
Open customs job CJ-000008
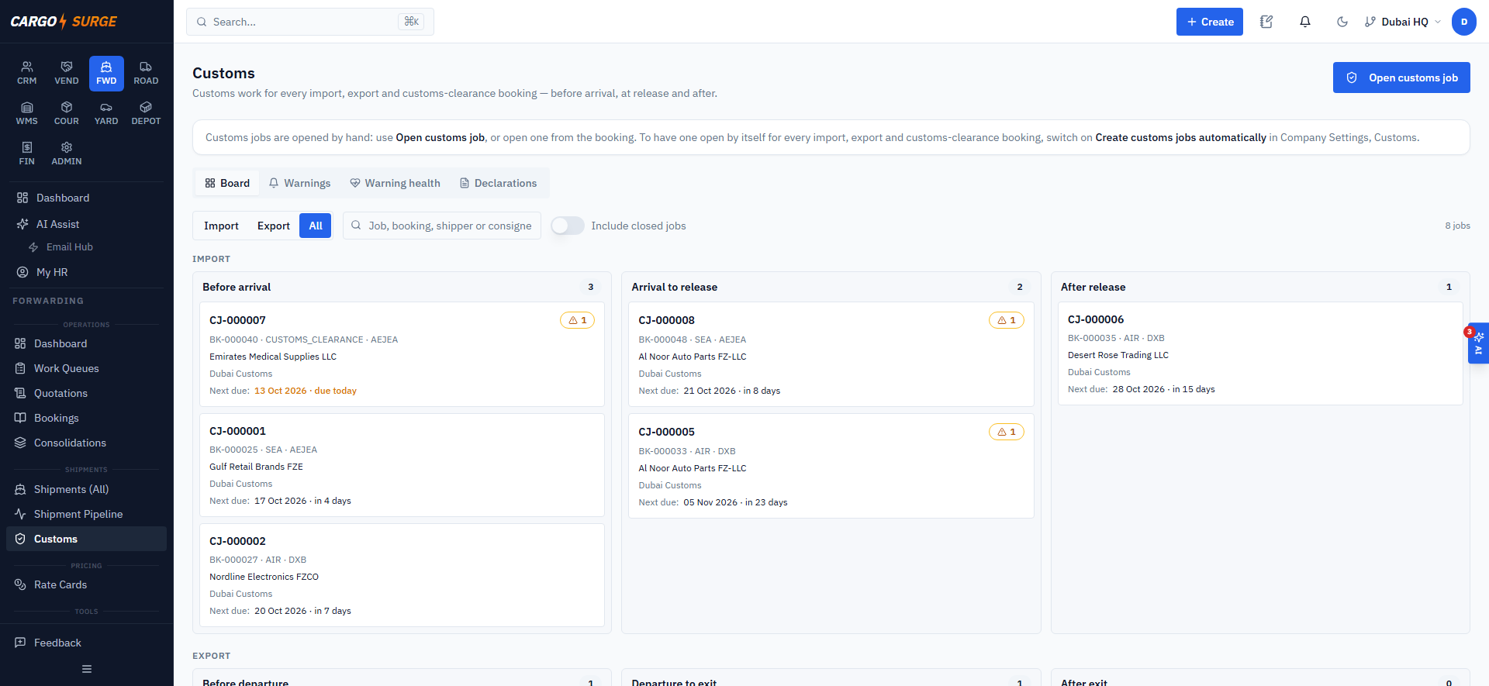coord(831,354)
